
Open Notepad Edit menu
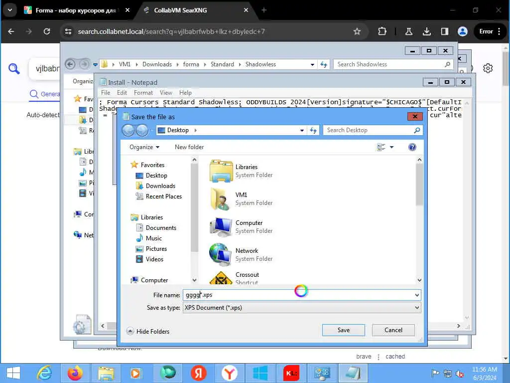(x=122, y=93)
